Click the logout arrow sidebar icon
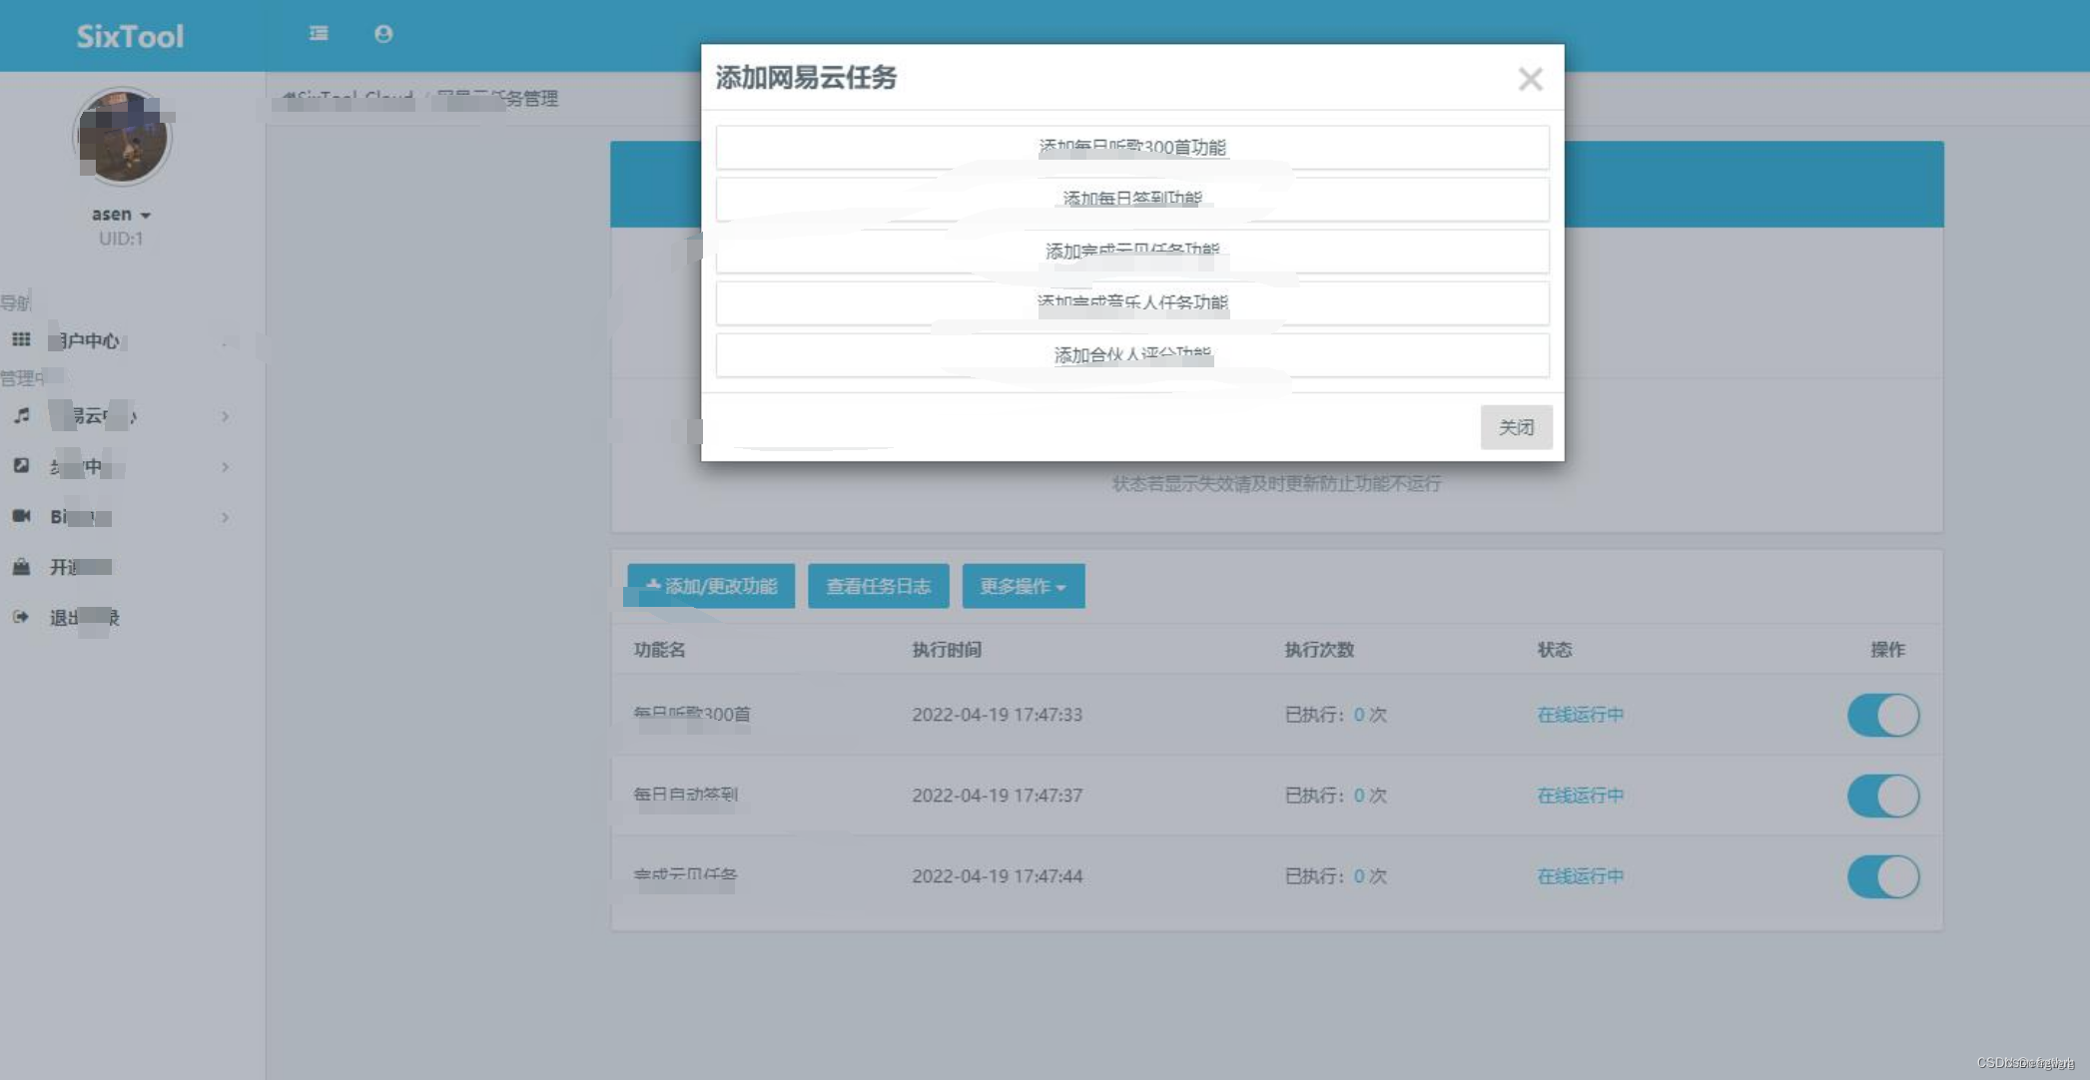The height and width of the screenshot is (1080, 2090). (21, 617)
